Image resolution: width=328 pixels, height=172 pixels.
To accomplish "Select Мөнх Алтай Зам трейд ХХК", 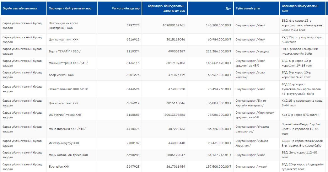I will [x=68, y=155].
